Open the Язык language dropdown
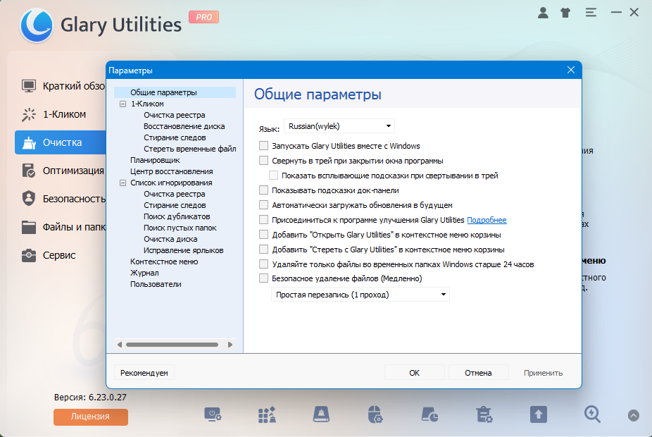This screenshot has height=437, width=652. (x=339, y=126)
